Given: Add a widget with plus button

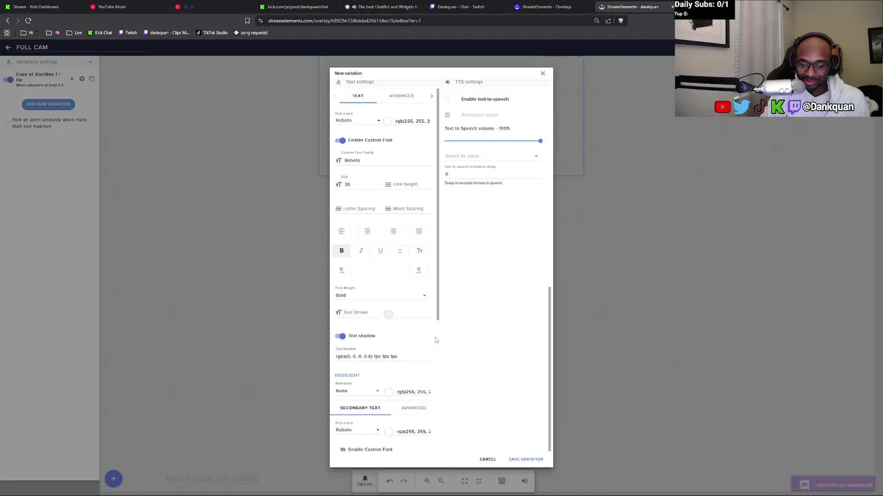Looking at the screenshot, I should coord(113,478).
